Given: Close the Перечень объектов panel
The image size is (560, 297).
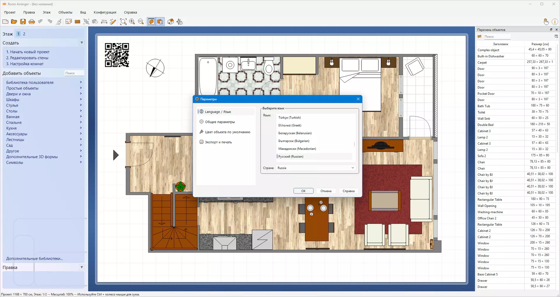Looking at the screenshot, I should coord(557,29).
